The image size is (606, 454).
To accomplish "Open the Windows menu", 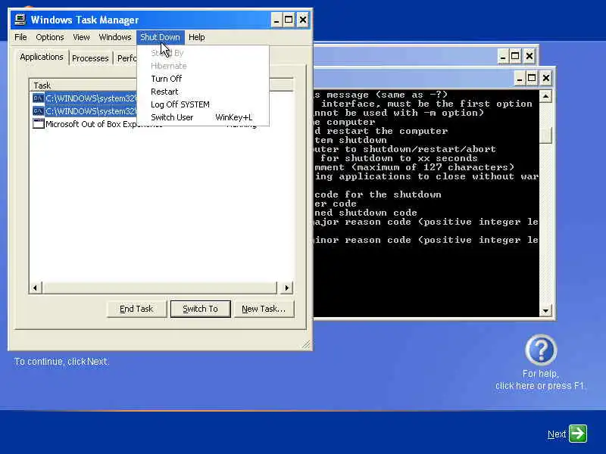I will pos(115,37).
